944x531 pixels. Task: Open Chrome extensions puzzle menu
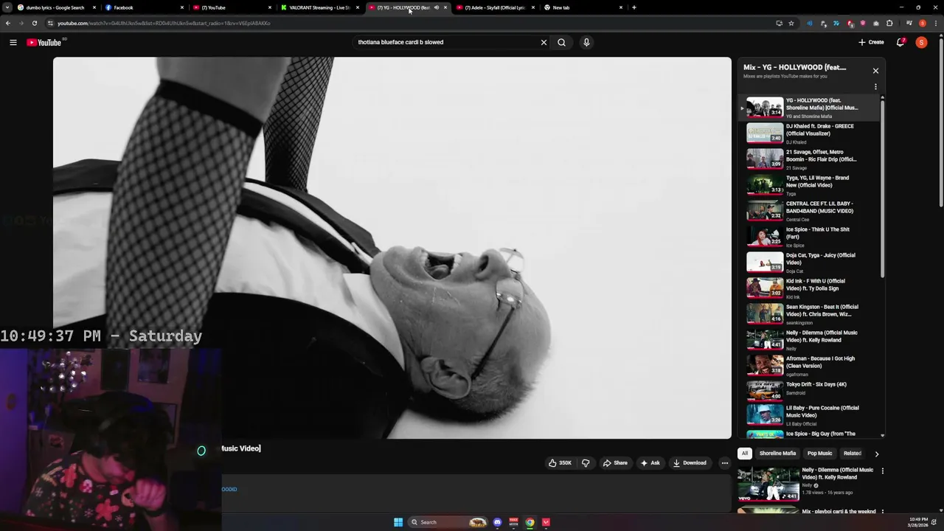pyautogui.click(x=889, y=23)
